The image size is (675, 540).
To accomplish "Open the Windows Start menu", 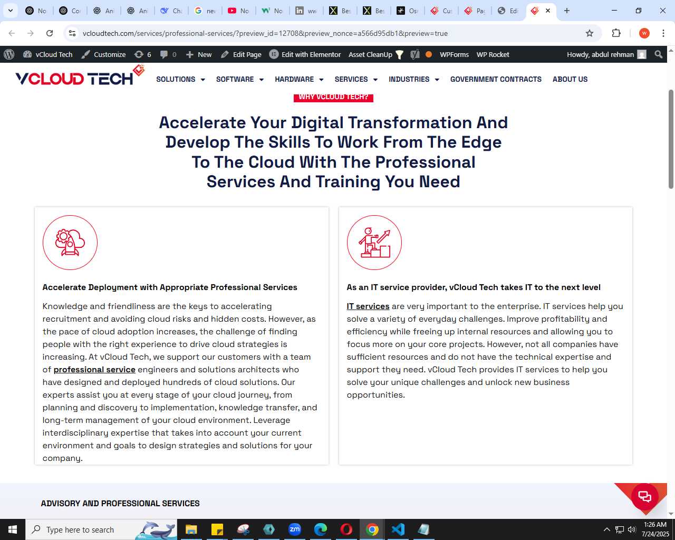I will pos(13,529).
